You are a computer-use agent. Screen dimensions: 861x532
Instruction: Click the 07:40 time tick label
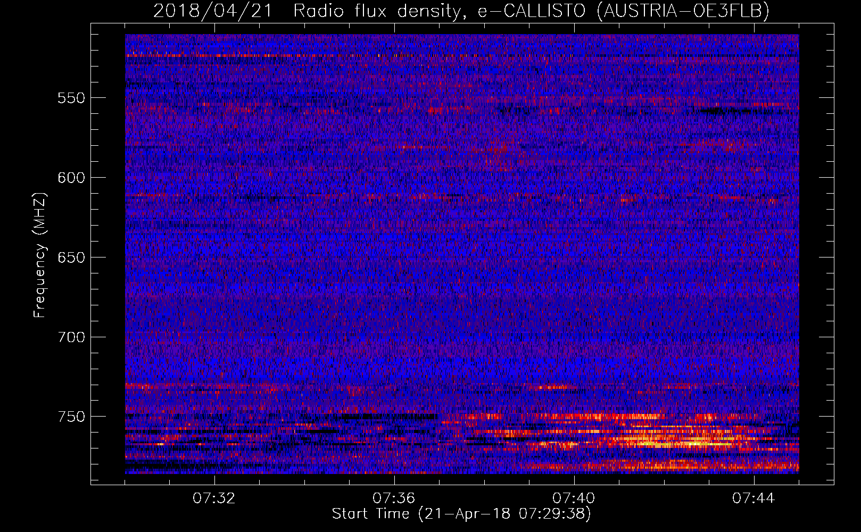574,498
